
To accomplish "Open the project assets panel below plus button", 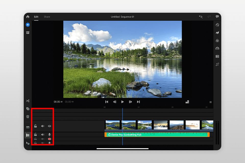I will [x=28, y=33].
